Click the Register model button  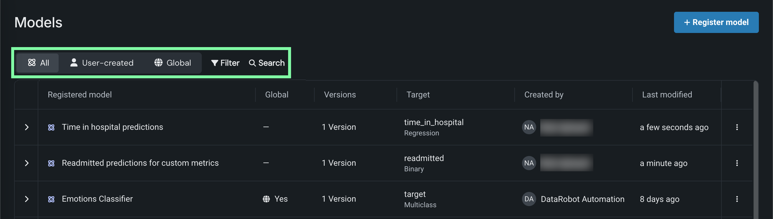[716, 22]
